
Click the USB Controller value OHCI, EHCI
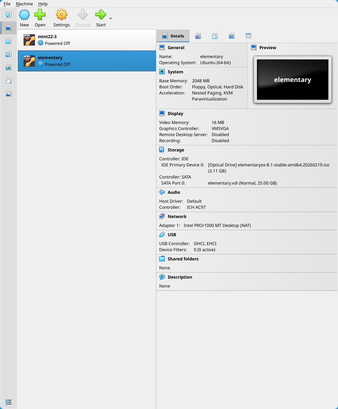pyautogui.click(x=205, y=244)
